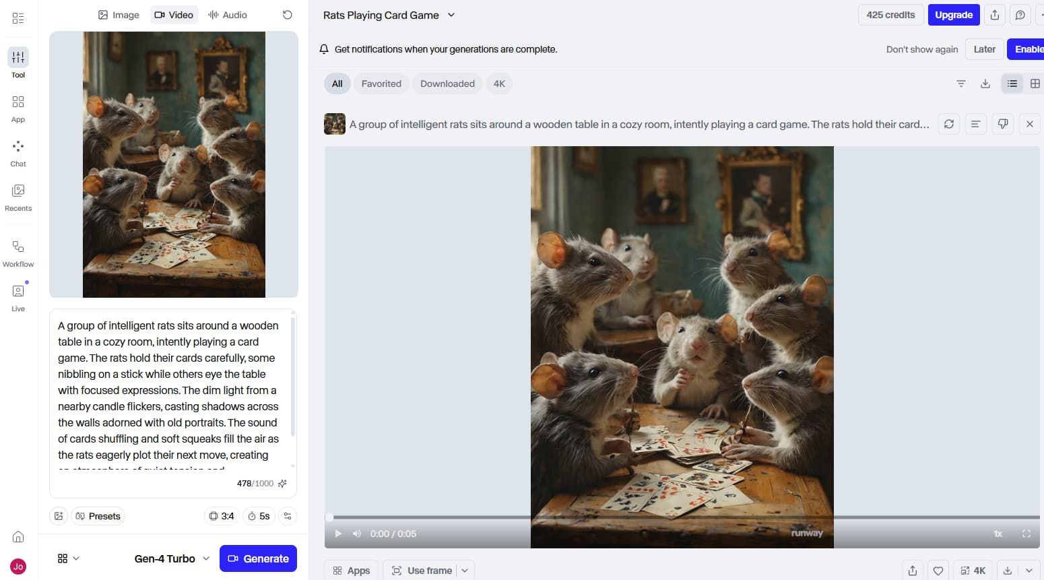This screenshot has width=1044, height=580.
Task: Click the Generate button
Action: tap(258, 558)
